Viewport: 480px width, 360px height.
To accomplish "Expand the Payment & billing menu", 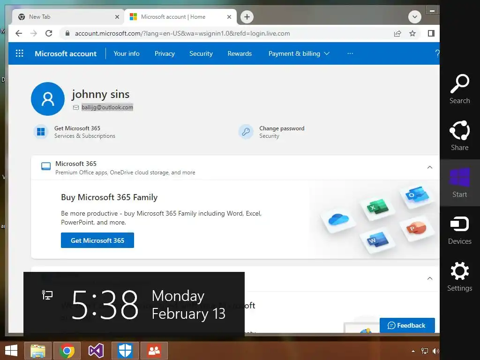I will pyautogui.click(x=299, y=53).
